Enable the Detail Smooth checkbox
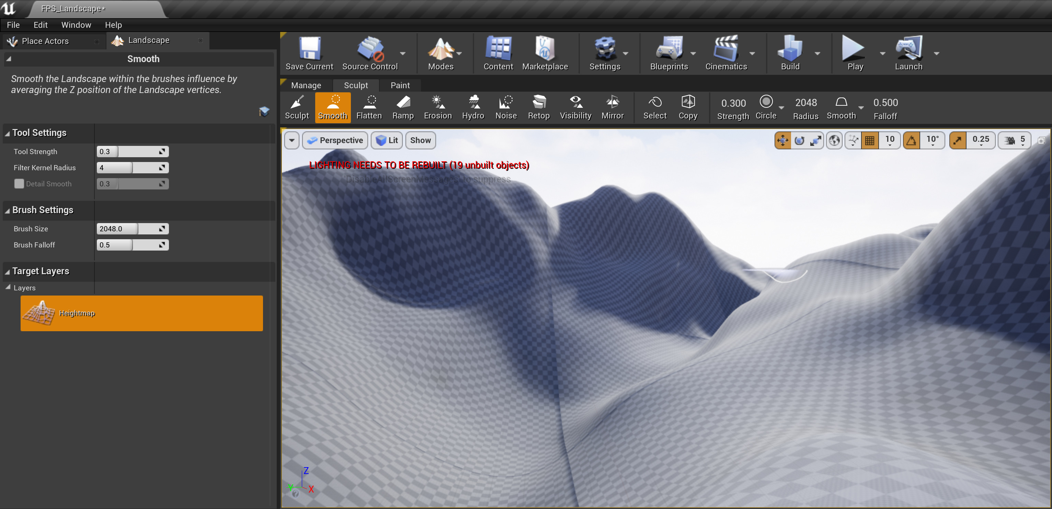1052x509 pixels. pyautogui.click(x=19, y=184)
